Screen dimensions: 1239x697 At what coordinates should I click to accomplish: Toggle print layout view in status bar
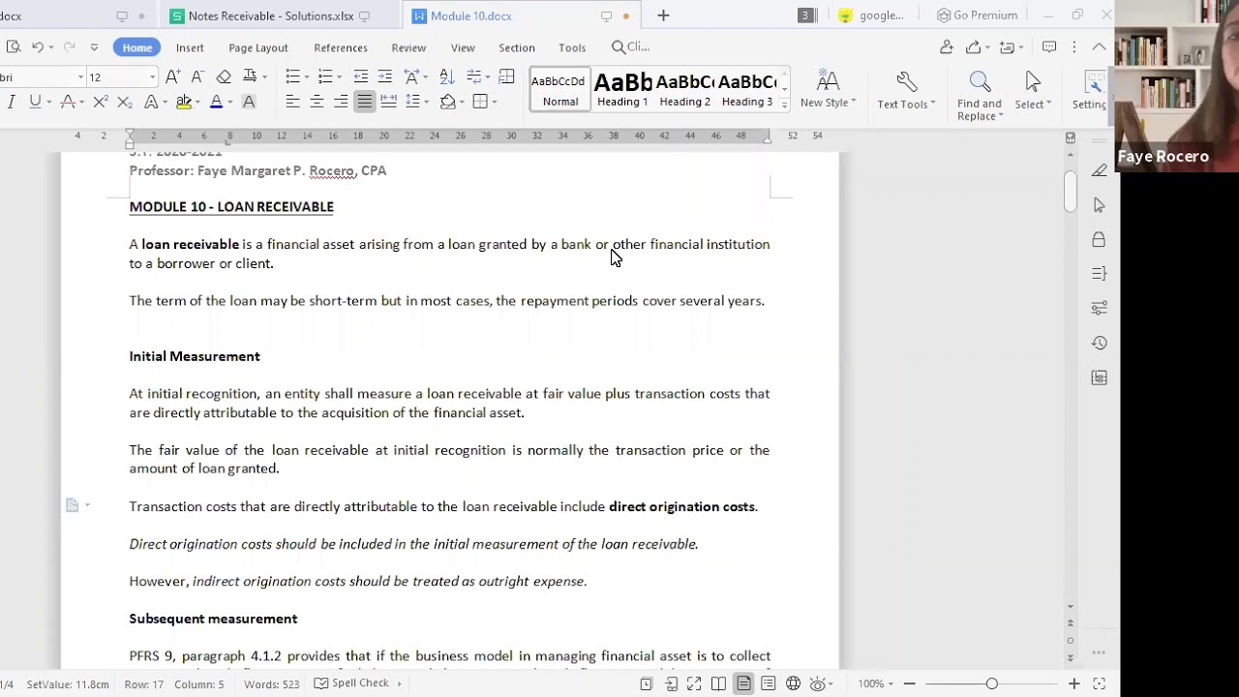tap(743, 683)
